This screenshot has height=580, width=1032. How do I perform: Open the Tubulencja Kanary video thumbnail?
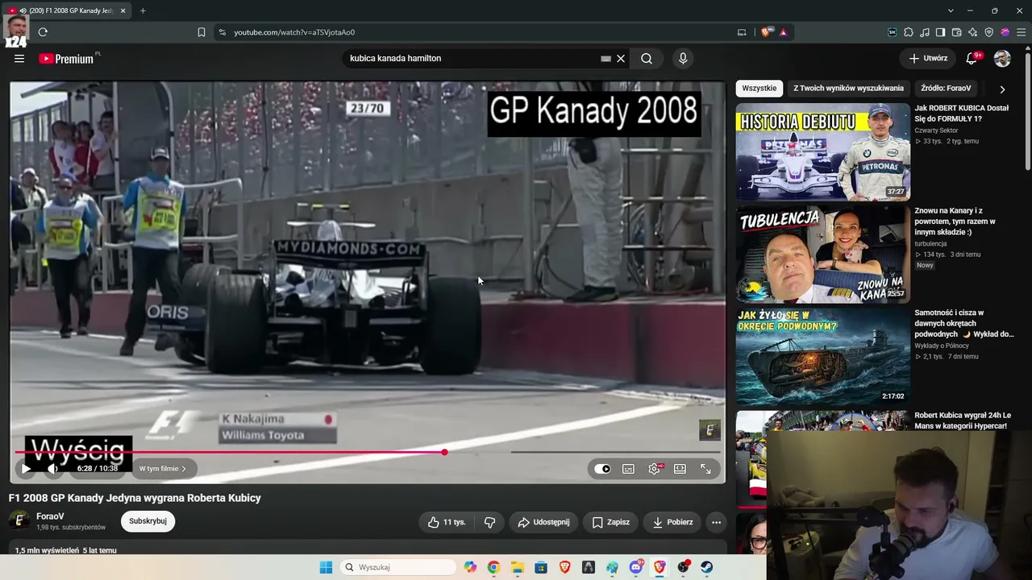pos(822,254)
